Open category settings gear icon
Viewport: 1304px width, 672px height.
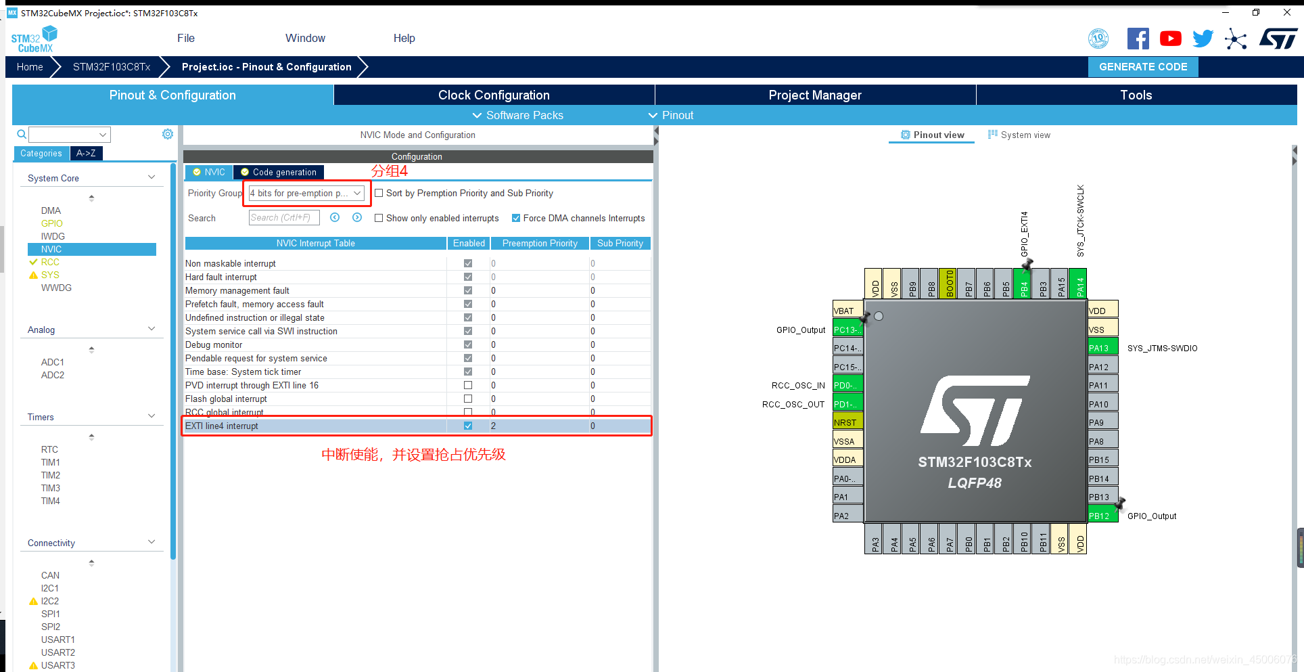(x=168, y=134)
